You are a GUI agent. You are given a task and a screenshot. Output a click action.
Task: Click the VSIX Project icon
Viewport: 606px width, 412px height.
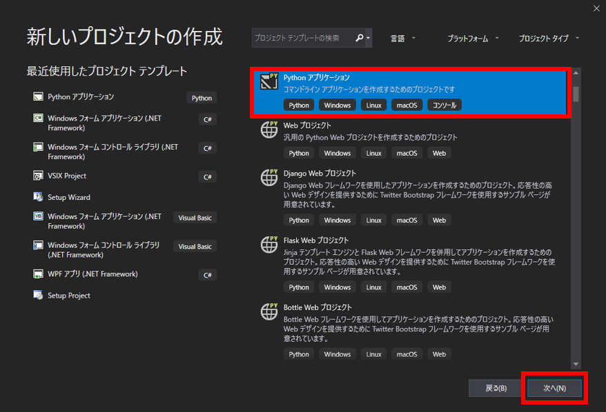pos(38,176)
